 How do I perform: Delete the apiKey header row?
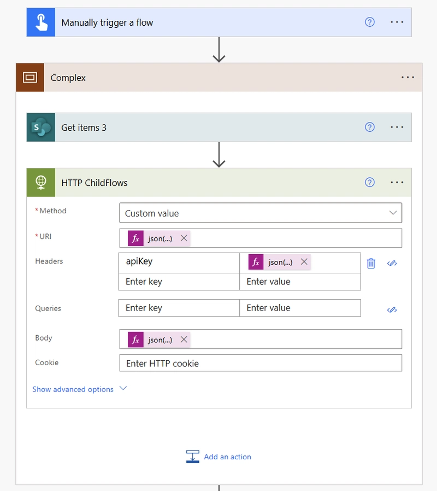[x=371, y=263]
